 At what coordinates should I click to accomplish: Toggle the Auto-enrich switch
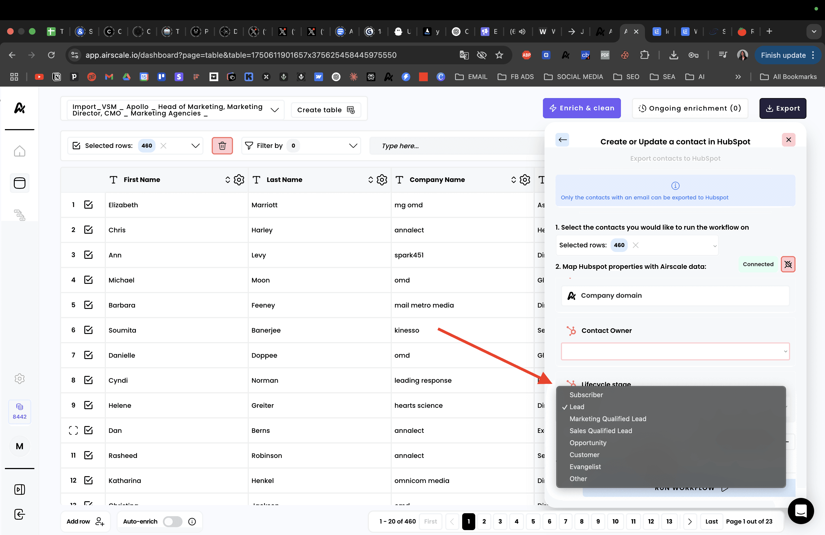coord(173,521)
